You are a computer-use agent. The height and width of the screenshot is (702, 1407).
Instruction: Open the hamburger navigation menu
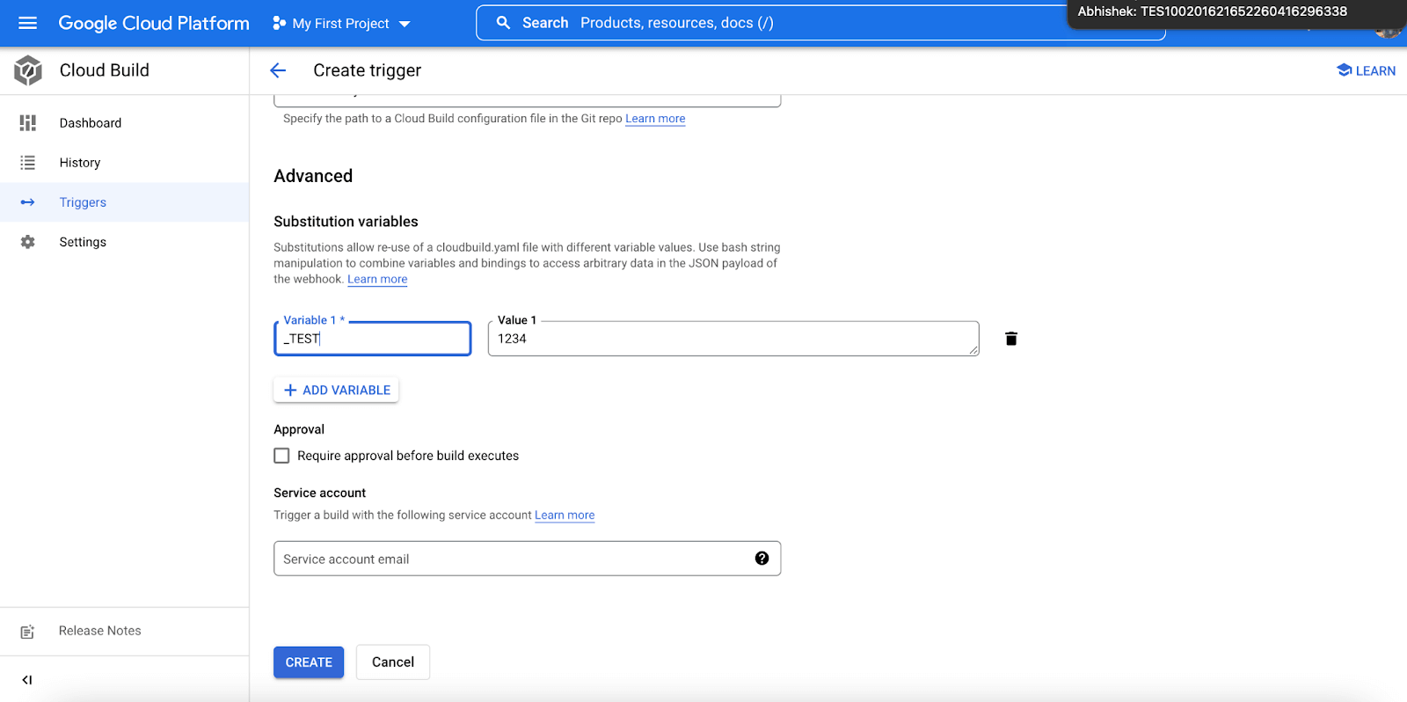click(x=28, y=23)
